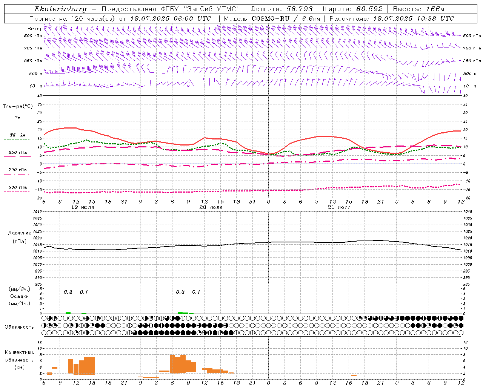
Task: Click the "Высота: 166м" header value
Action: (418, 9)
